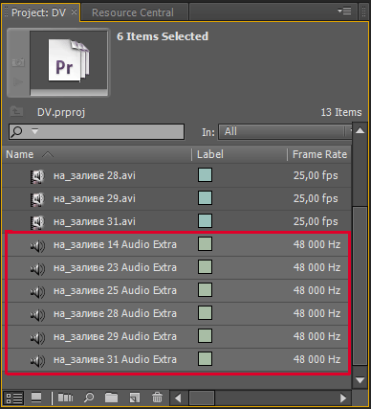Click the label swatch of на_заливе 29.avi

205,198
